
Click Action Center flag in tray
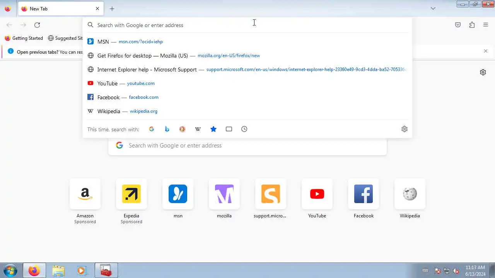click(437, 271)
